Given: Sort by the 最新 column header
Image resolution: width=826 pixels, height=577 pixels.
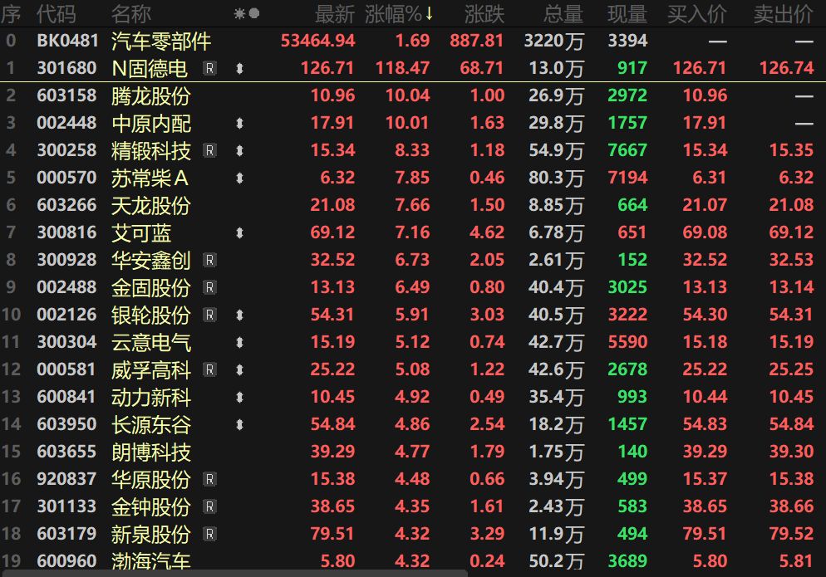Looking at the screenshot, I should click(x=335, y=14).
